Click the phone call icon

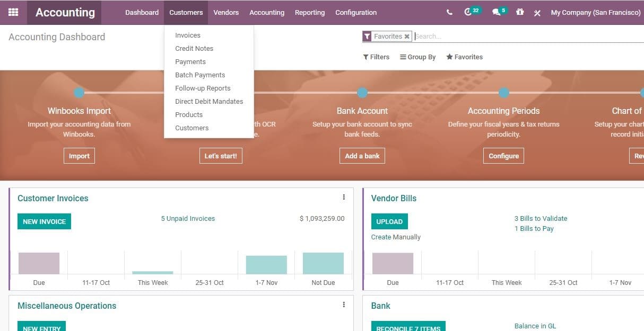point(449,12)
